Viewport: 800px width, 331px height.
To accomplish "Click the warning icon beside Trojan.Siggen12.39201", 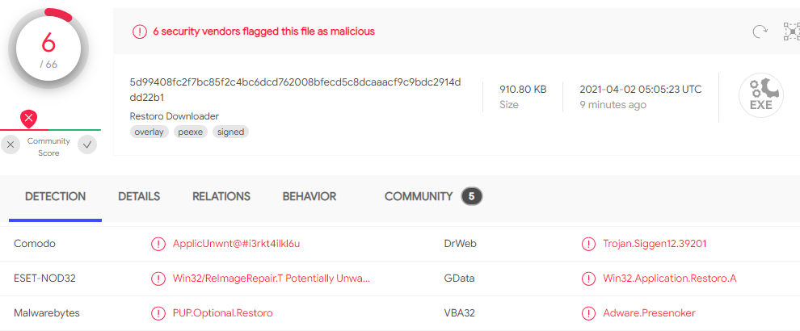I will pos(589,244).
